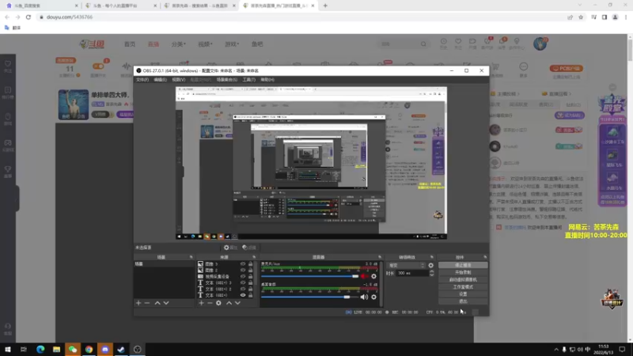
Task: Pop out the Scenes dock via its header icon
Action: click(x=191, y=257)
